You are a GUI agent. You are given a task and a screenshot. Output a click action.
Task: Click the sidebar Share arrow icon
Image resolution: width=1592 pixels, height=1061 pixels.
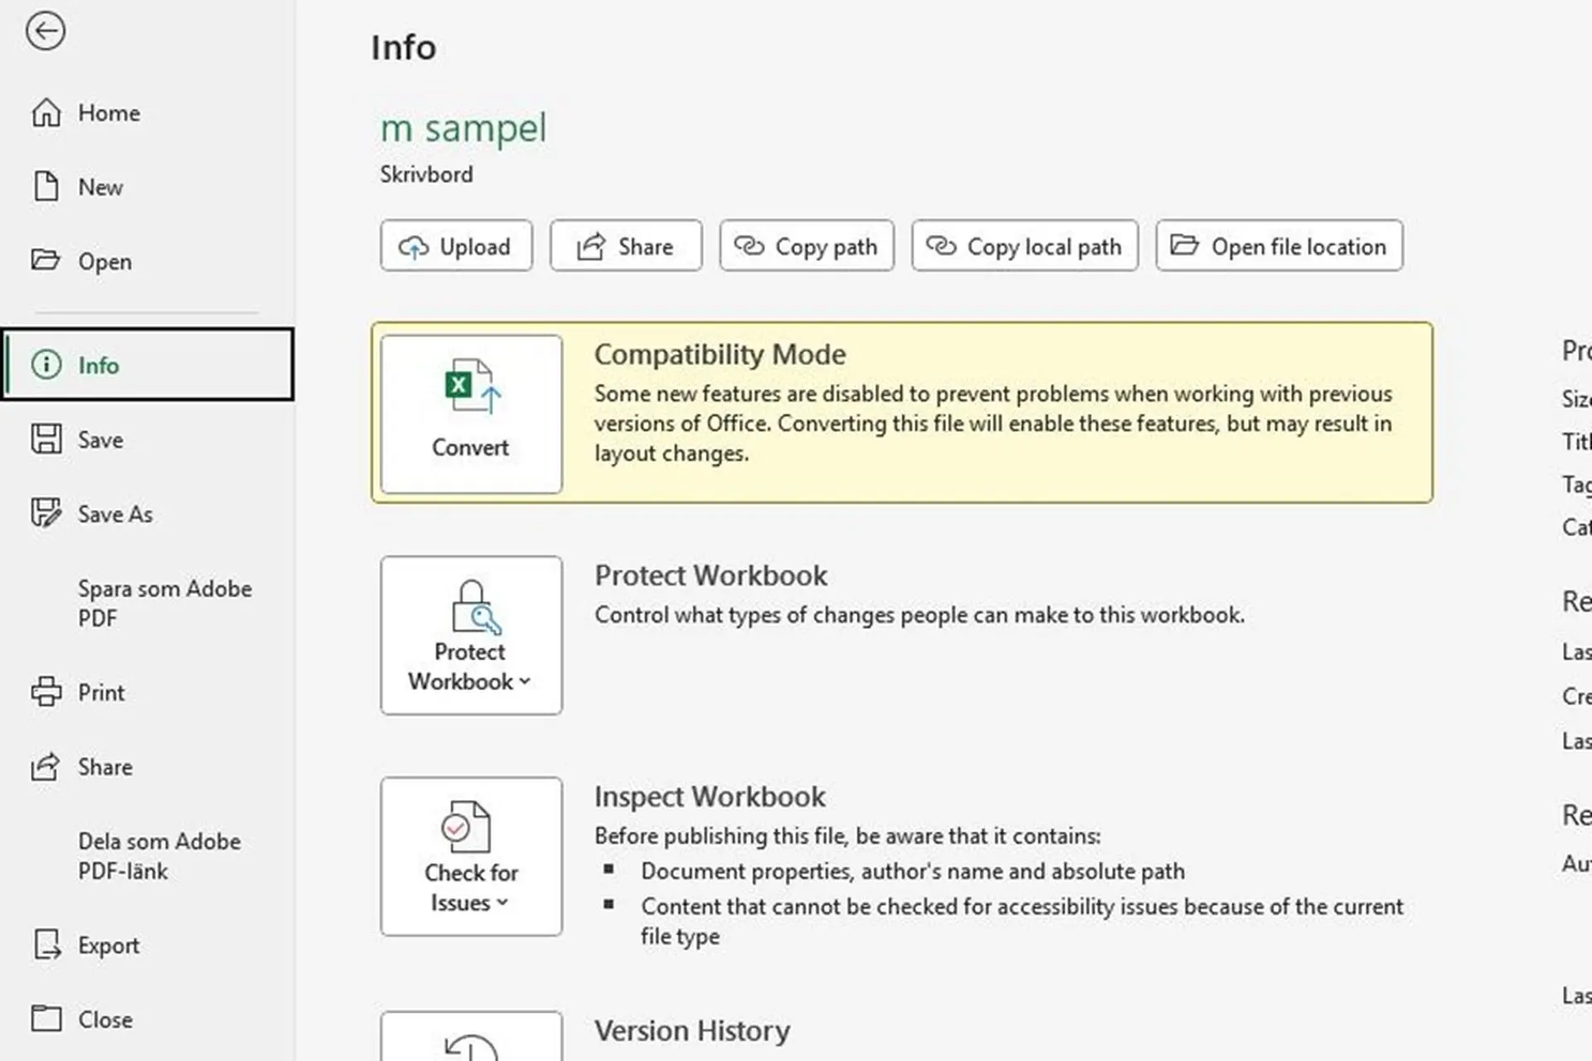click(46, 766)
